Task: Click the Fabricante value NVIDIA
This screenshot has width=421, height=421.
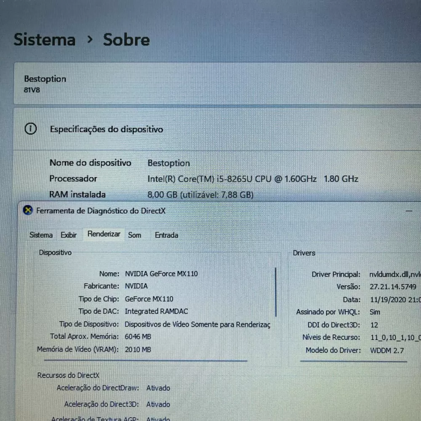Action: pyautogui.click(x=136, y=286)
